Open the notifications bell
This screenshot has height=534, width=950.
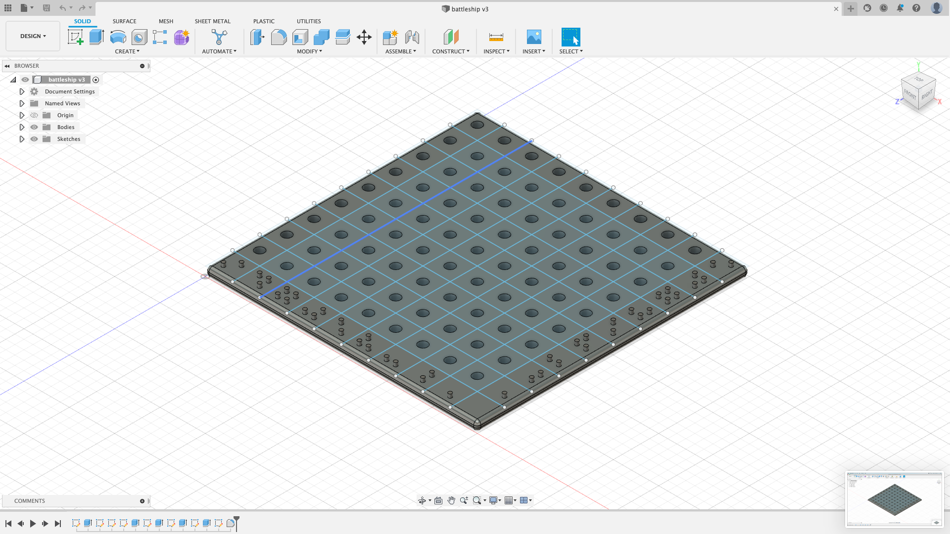pyautogui.click(x=900, y=8)
